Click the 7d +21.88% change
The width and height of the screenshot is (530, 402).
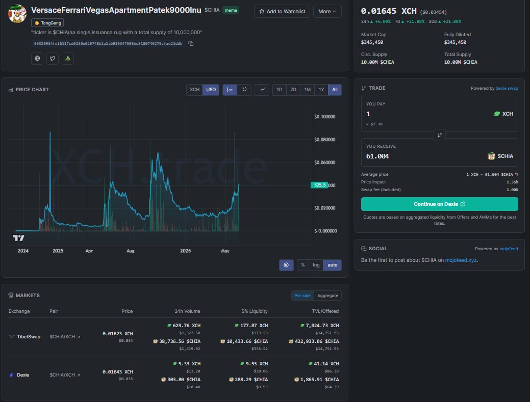click(409, 21)
